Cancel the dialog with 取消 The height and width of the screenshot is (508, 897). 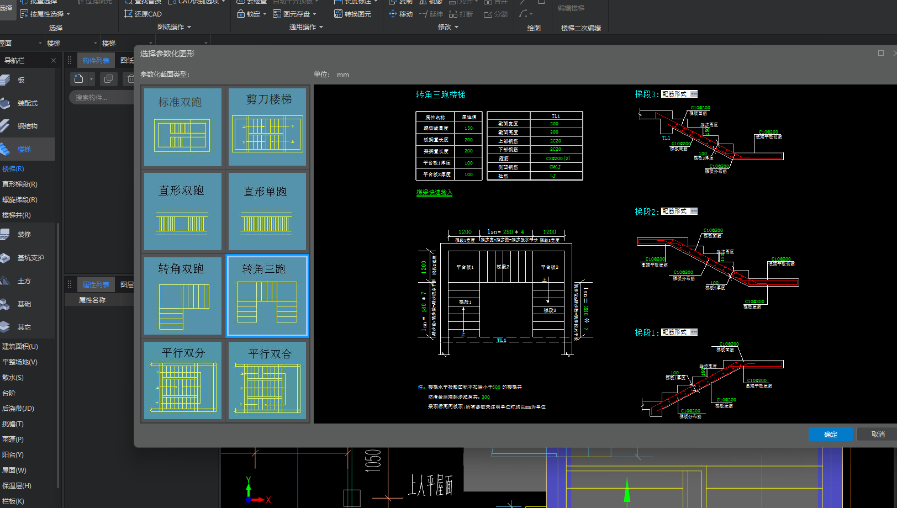[x=878, y=435]
